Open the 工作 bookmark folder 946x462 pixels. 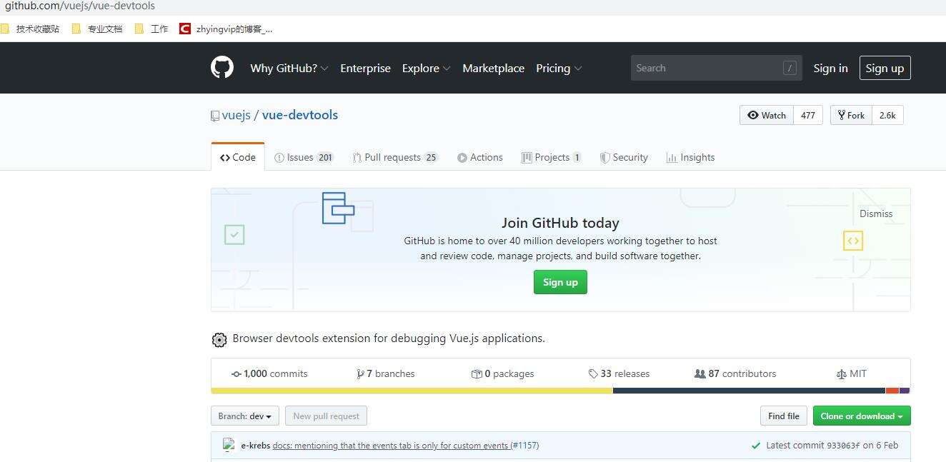(x=151, y=29)
